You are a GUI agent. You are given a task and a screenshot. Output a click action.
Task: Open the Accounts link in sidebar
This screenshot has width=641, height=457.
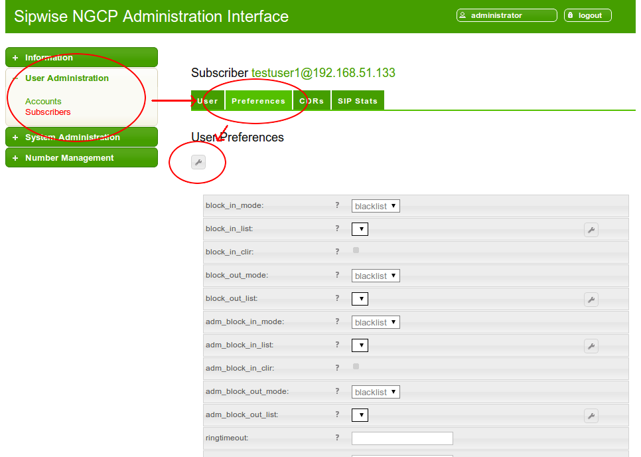point(43,101)
